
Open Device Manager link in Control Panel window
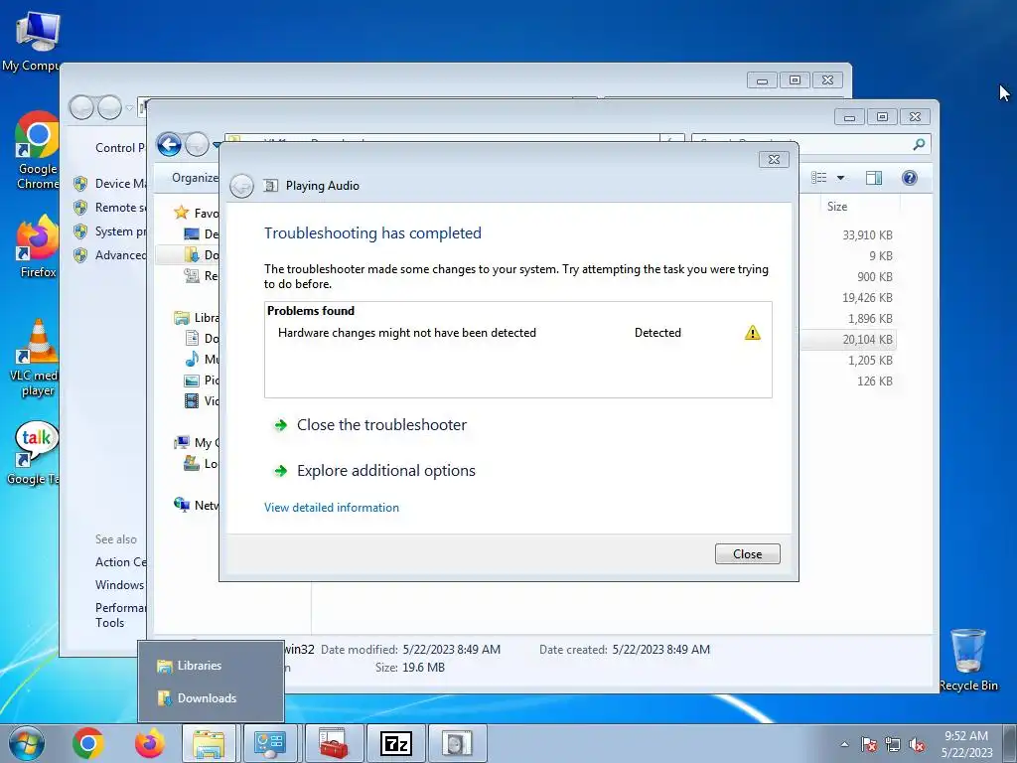click(x=120, y=184)
